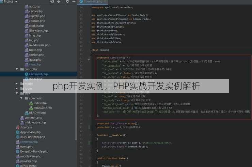252x167 pixels.
Task: Expand the route folder
Action: 17,88
